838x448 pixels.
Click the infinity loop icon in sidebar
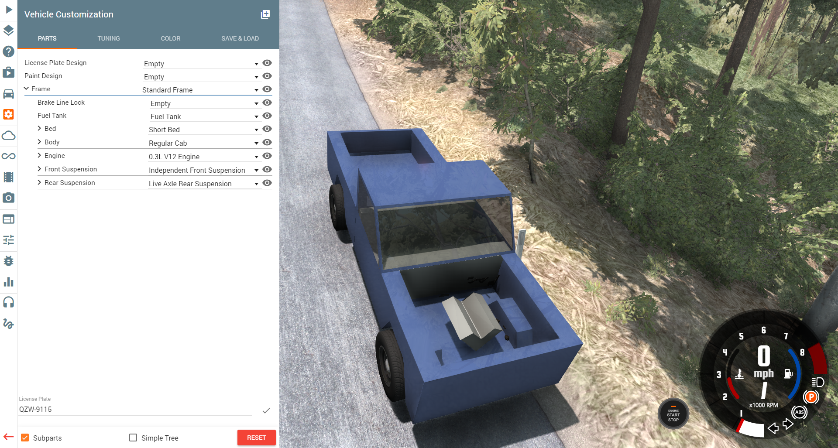coord(9,156)
